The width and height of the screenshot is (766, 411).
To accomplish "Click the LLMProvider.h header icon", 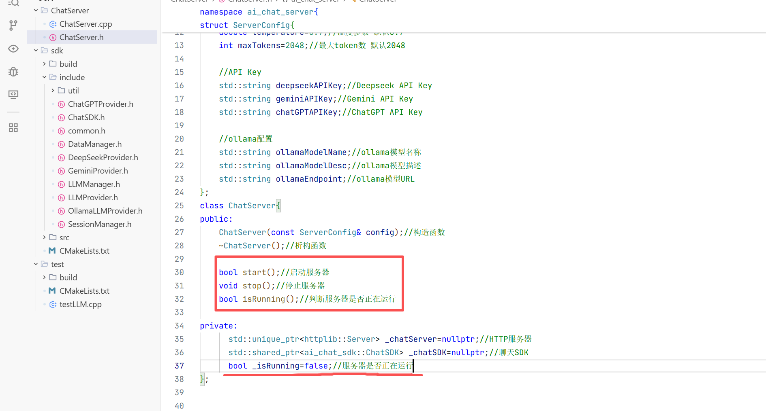I will point(61,198).
